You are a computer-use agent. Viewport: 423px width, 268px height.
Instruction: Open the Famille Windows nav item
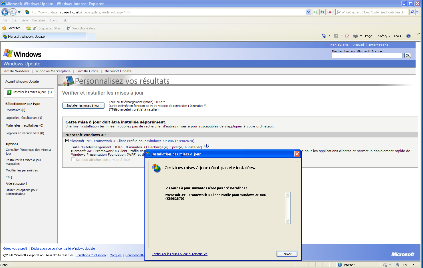pos(16,71)
